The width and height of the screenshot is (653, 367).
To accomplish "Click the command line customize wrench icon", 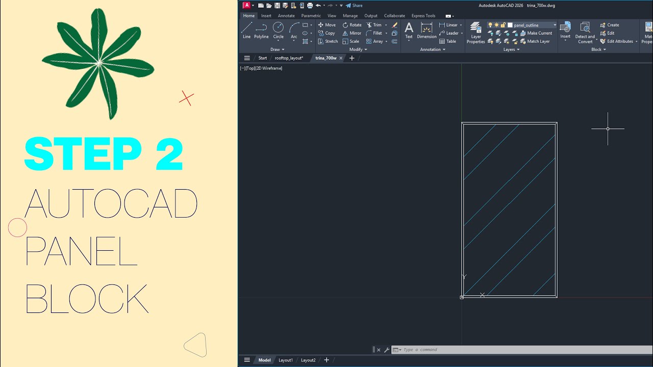I will click(387, 350).
